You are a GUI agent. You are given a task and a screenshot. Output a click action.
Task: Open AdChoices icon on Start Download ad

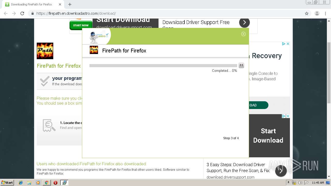pos(284,116)
